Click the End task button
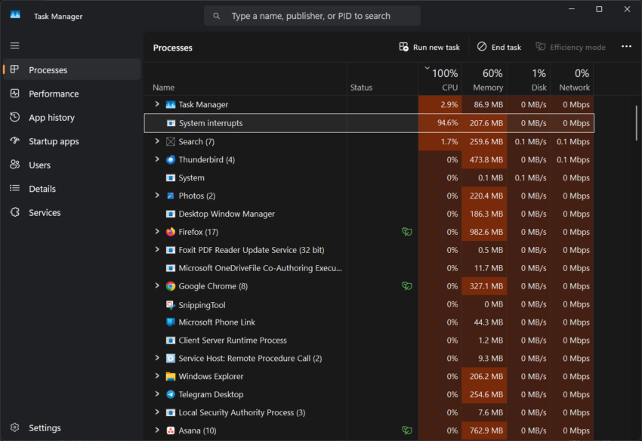The image size is (642, 441). pos(498,46)
